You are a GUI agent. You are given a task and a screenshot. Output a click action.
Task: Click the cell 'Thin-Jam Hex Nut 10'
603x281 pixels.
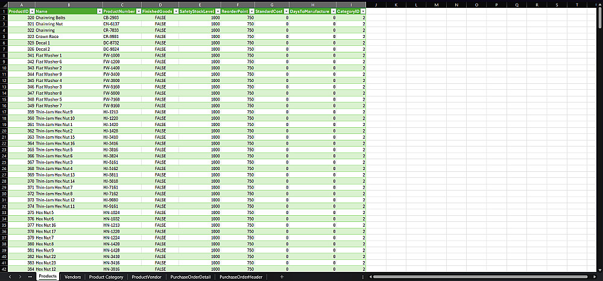click(x=69, y=118)
